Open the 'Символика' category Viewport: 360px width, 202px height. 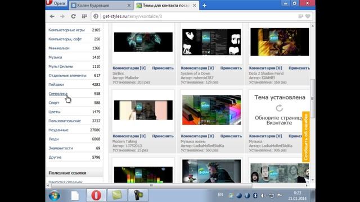coord(58,94)
